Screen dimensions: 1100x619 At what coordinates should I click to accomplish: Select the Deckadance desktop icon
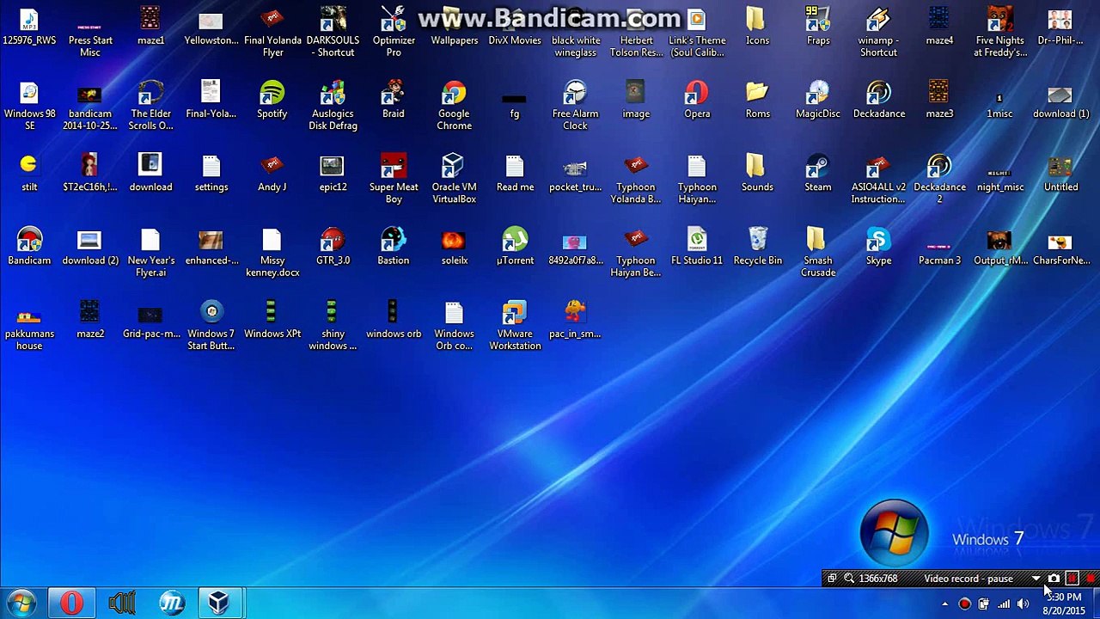pos(878,99)
